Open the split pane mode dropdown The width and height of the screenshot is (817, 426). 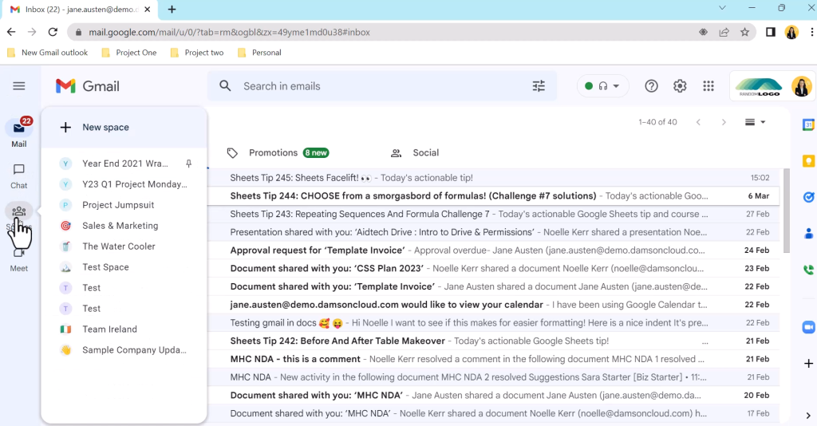755,122
